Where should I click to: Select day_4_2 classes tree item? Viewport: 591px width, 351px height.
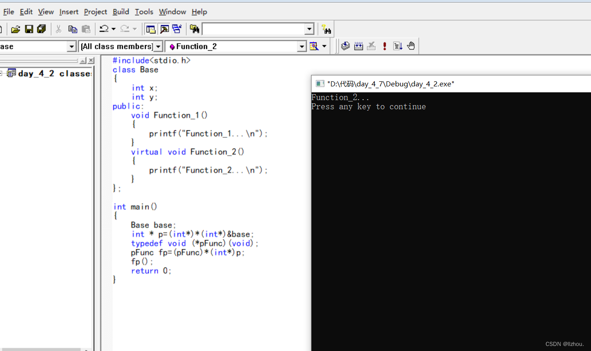[55, 73]
